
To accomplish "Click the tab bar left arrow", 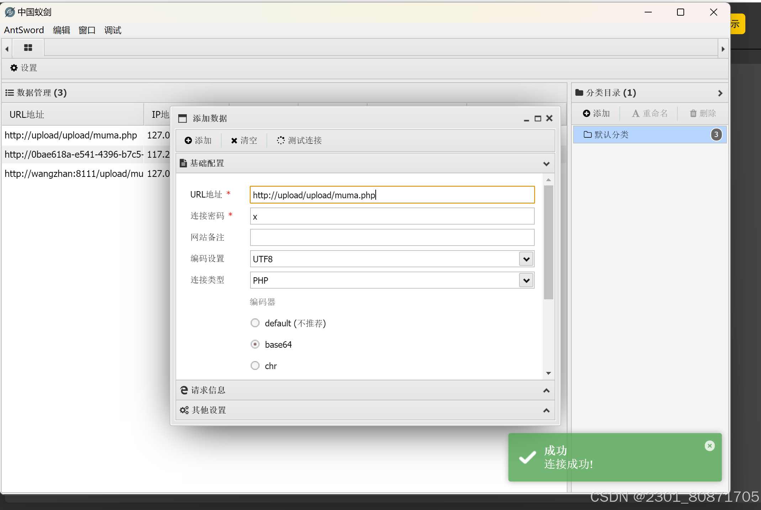I will (7, 49).
